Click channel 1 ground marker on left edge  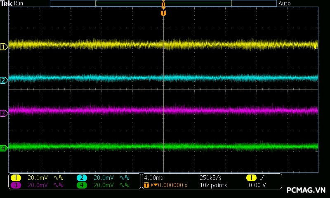[x=4, y=47]
